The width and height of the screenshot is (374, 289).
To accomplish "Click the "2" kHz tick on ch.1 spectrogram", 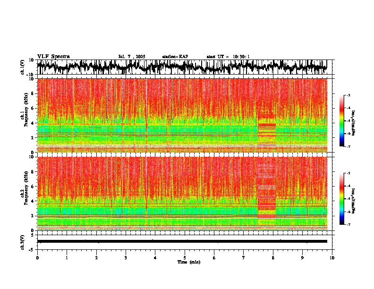I will click(x=33, y=137).
